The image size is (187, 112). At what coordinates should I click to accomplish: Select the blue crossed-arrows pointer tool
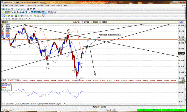(x=4, y=15)
